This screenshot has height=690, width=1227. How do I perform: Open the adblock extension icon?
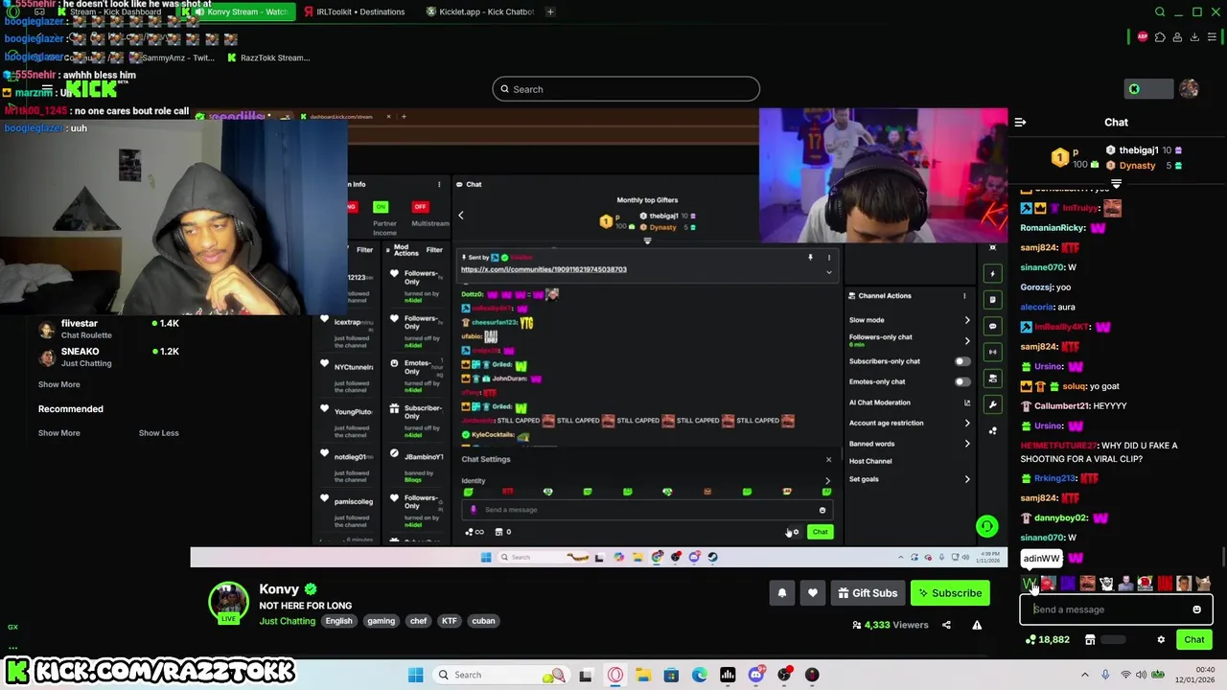click(1143, 36)
